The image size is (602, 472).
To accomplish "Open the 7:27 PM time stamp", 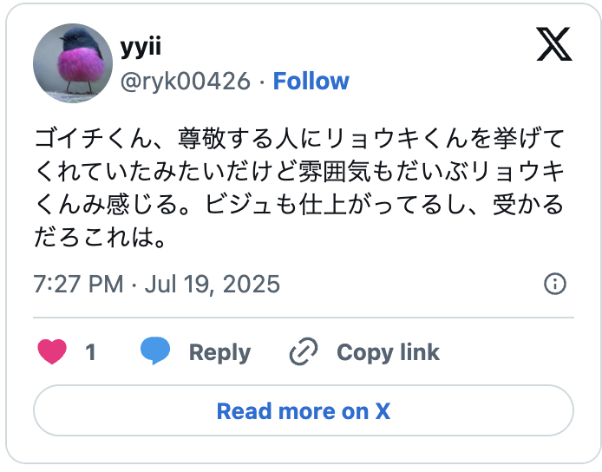I will [78, 285].
